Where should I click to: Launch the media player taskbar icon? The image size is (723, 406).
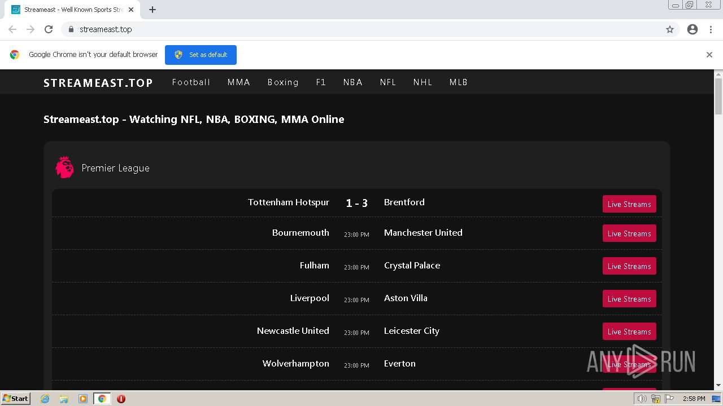83,399
